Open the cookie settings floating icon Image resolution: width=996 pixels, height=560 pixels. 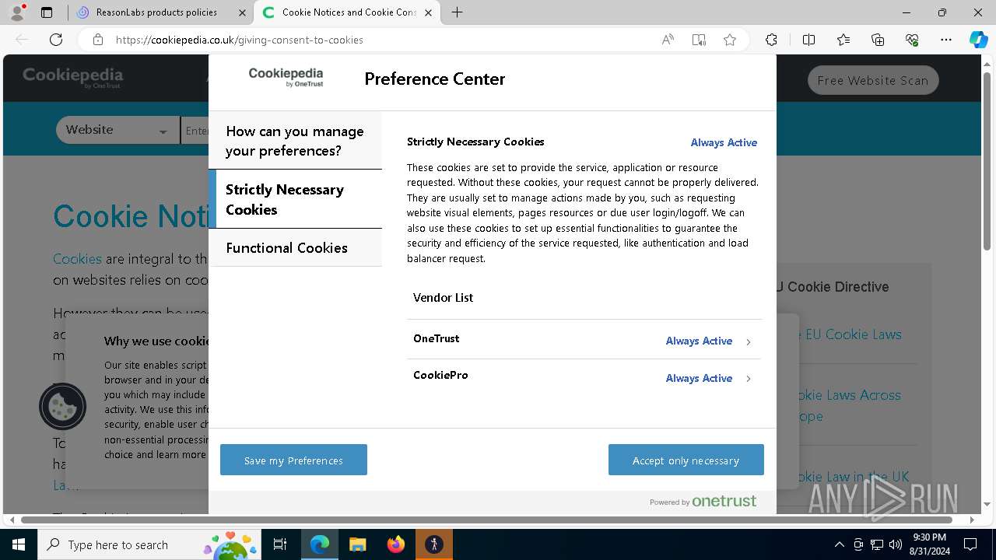tap(62, 406)
